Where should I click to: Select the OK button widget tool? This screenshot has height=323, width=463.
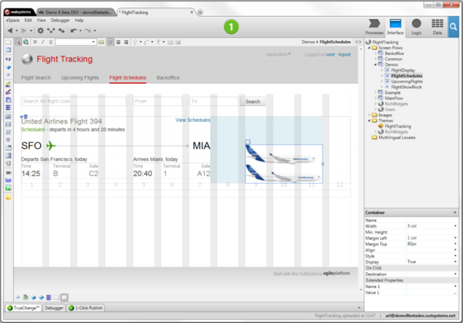tap(8, 172)
